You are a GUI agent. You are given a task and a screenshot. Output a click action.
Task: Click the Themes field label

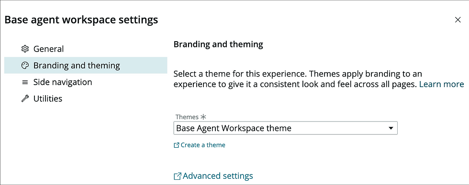(x=187, y=117)
